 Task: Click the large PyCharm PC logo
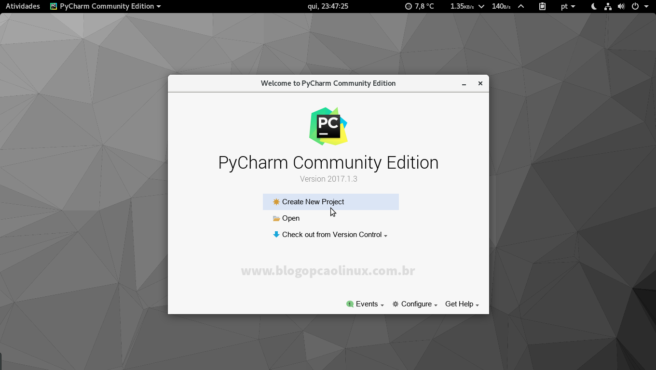point(328,126)
